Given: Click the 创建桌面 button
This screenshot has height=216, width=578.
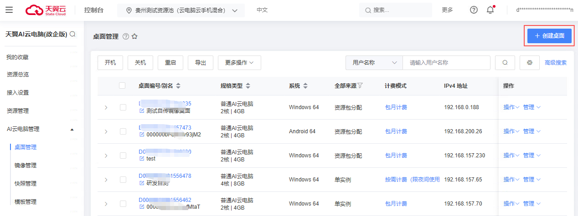Looking at the screenshot, I should tap(549, 35).
